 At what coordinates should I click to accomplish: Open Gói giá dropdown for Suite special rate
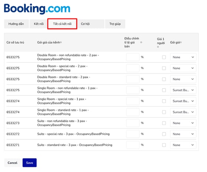click(183, 134)
